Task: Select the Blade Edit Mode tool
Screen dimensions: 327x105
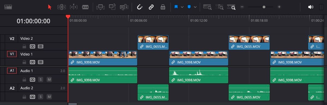Action: (85, 7)
